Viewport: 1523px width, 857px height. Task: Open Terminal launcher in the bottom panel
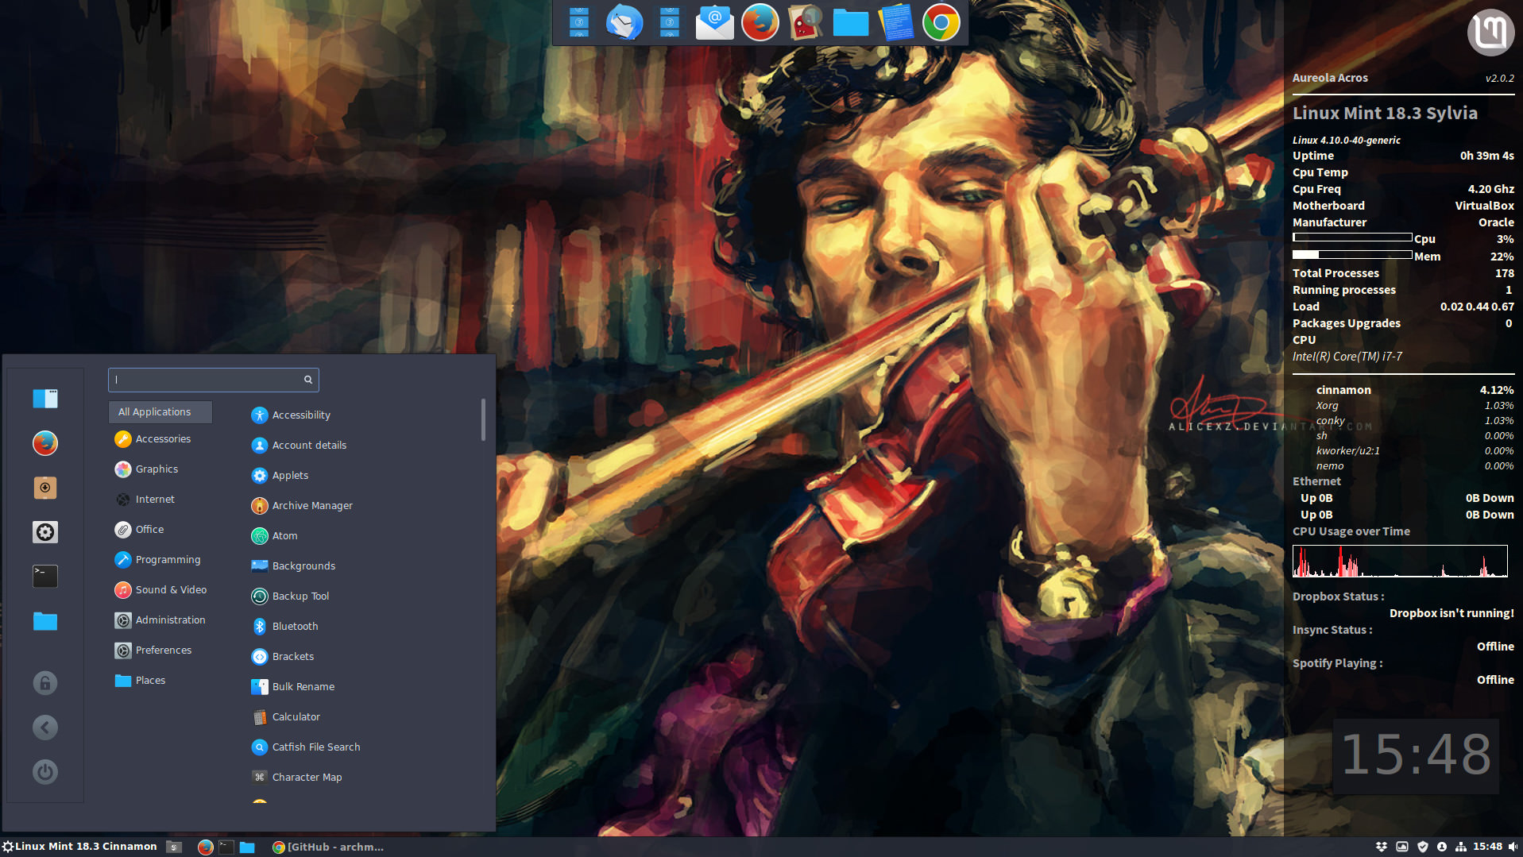[x=226, y=847]
